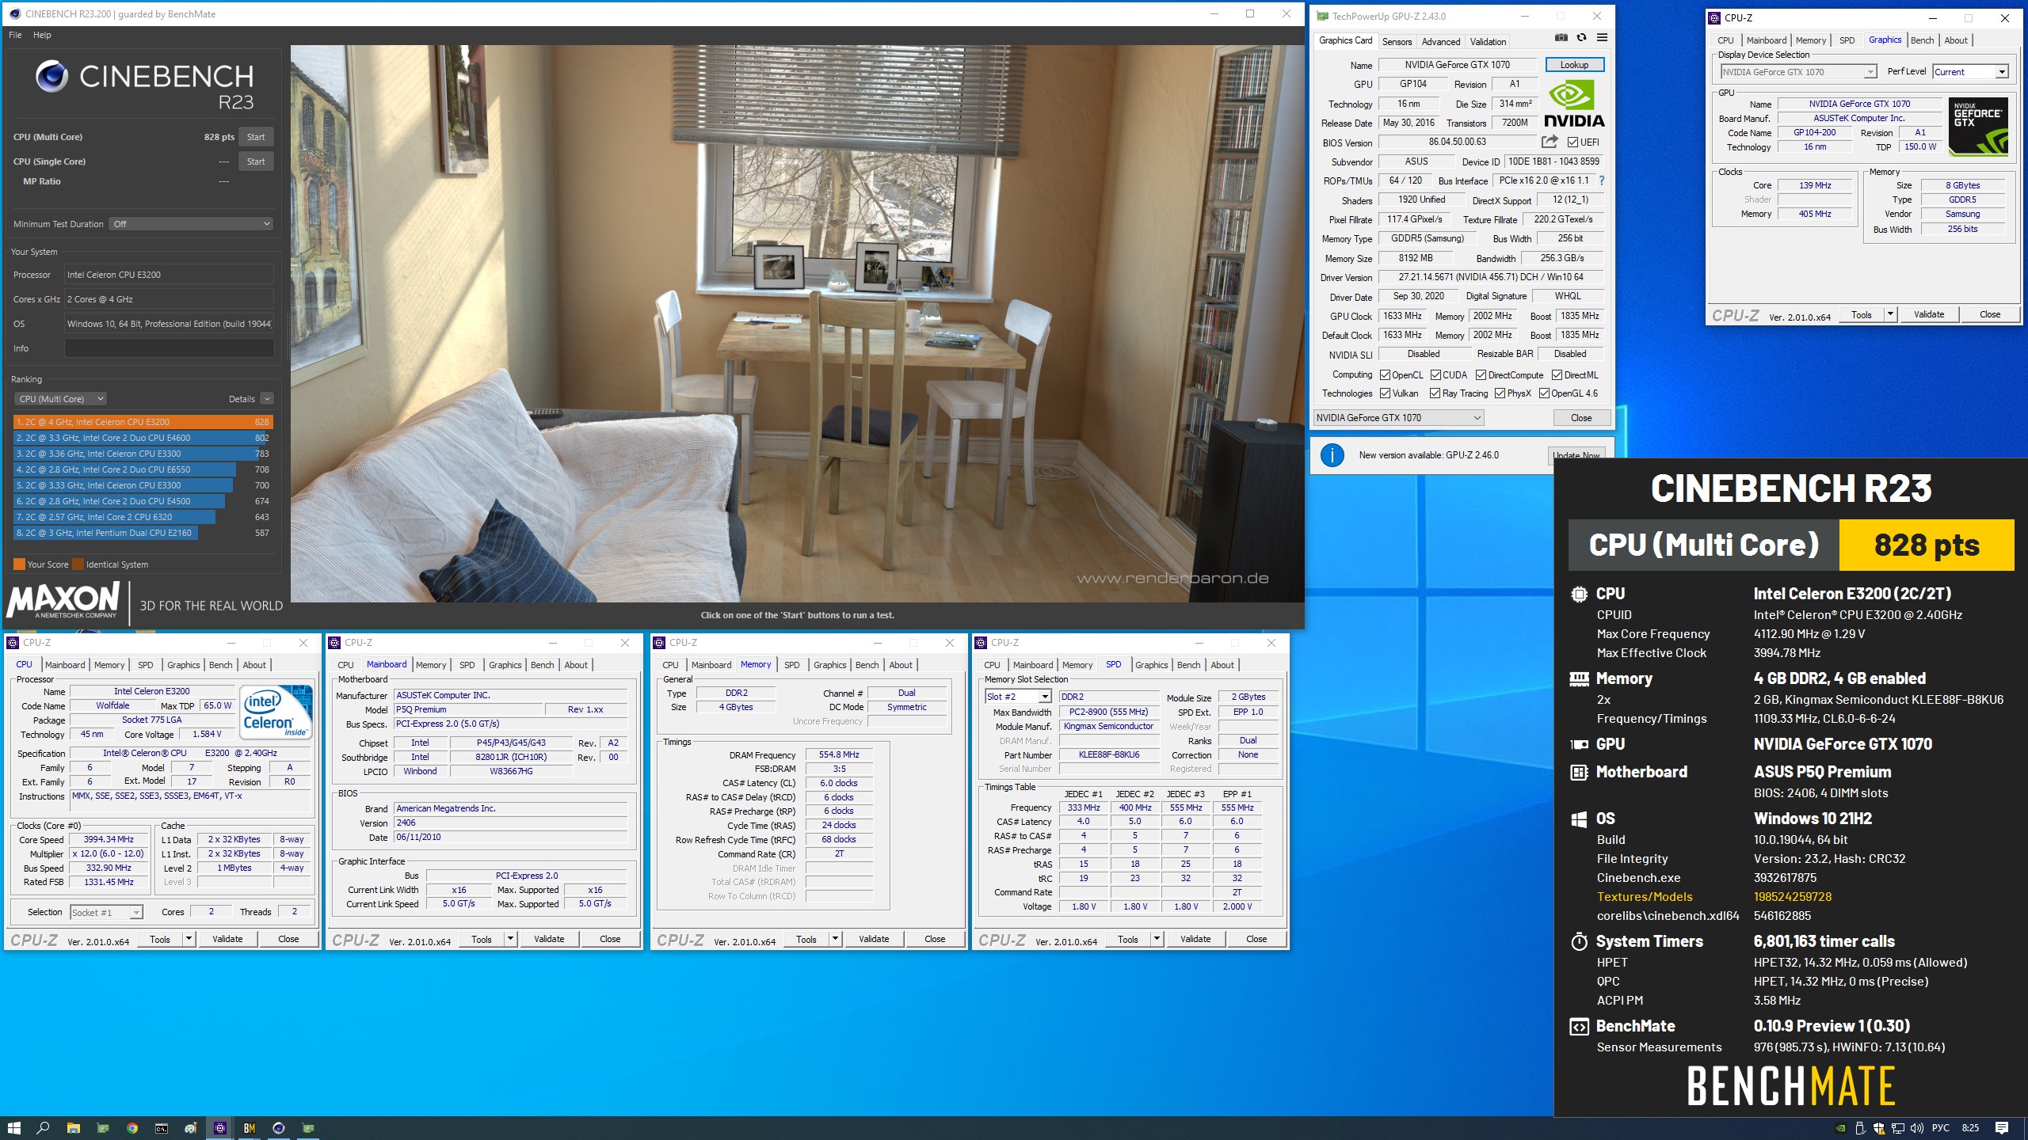Expand the ranking Details chevron

click(x=267, y=399)
